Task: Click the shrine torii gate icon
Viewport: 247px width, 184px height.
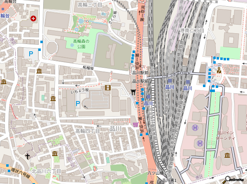Action: 133,92
